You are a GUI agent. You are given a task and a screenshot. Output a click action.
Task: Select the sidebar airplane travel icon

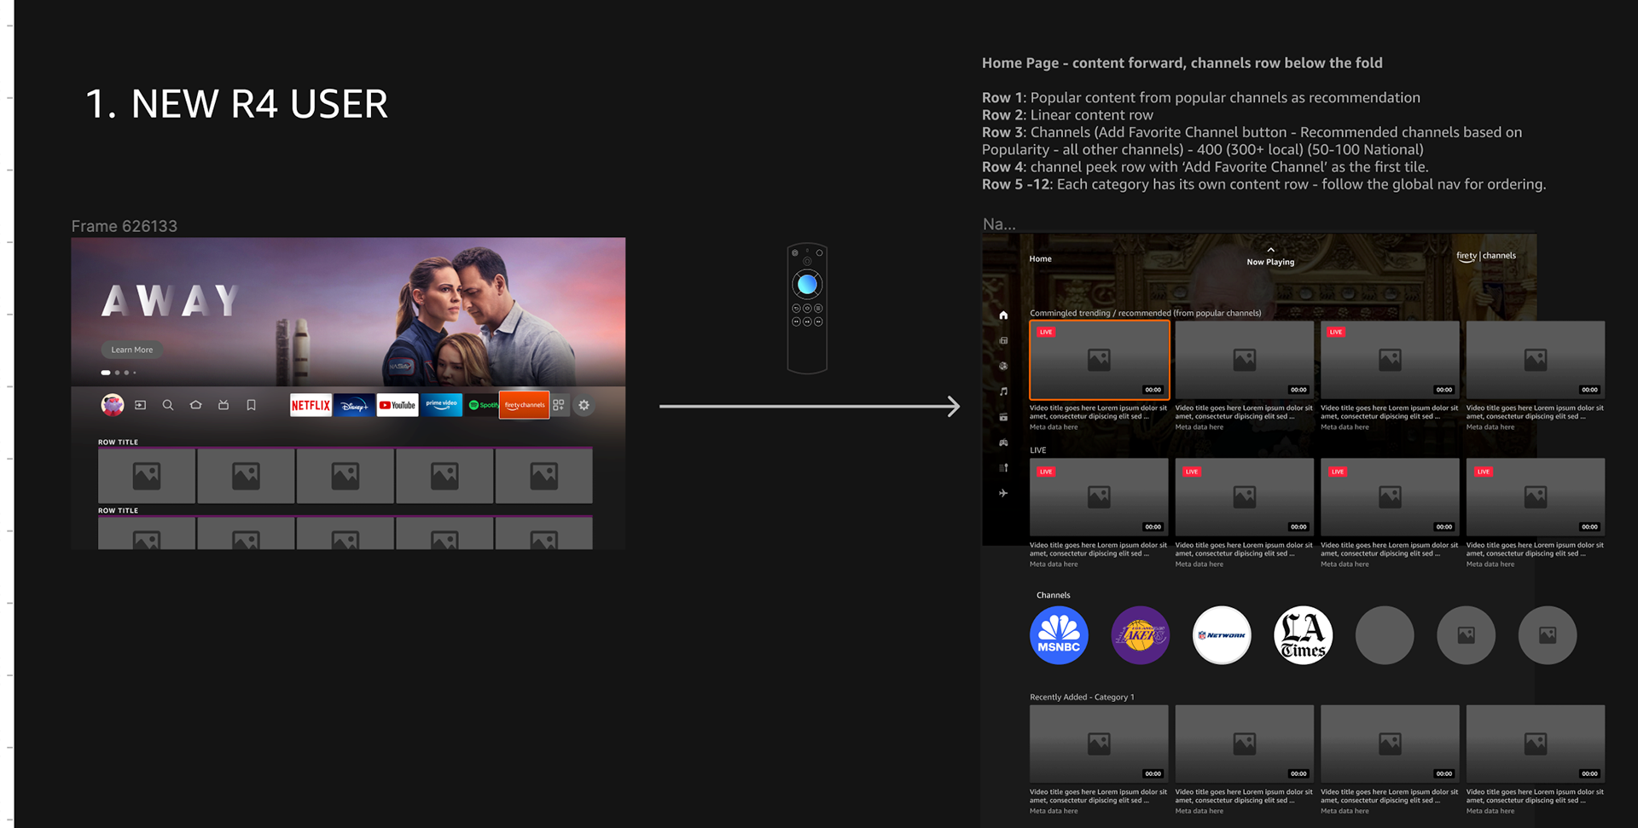(1003, 493)
